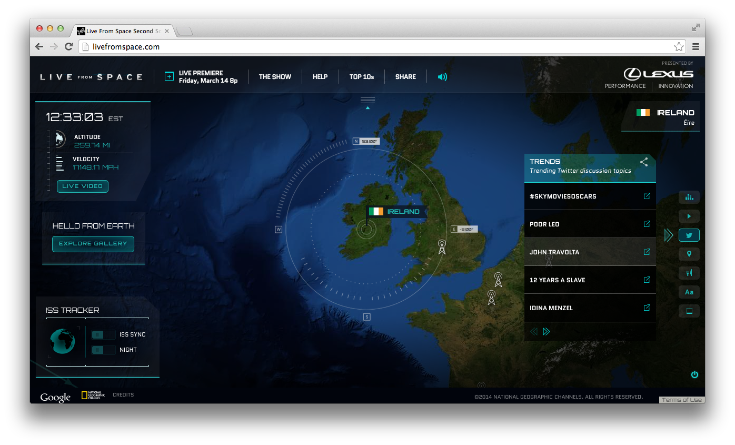Screen dimensions: 735x445
Task: Open the statistics bar-chart panel icon
Action: tap(689, 197)
